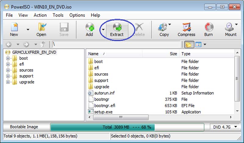Click the Up one level icon

[x=43, y=45]
